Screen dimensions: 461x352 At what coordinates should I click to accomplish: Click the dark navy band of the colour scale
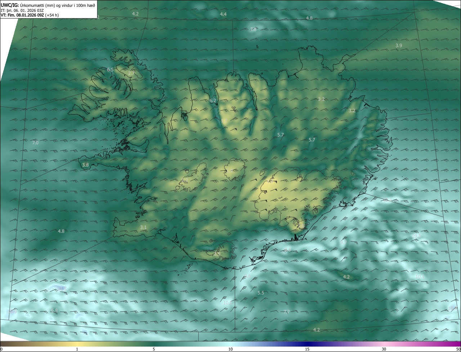[x=307, y=344]
